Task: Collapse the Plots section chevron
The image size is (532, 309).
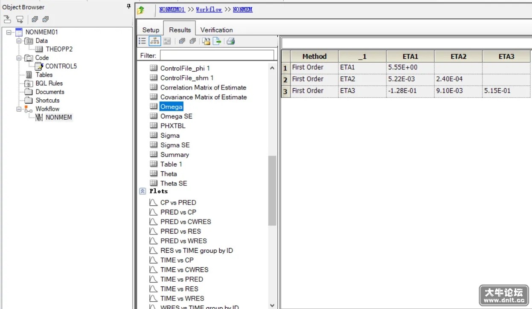Action: (x=143, y=191)
